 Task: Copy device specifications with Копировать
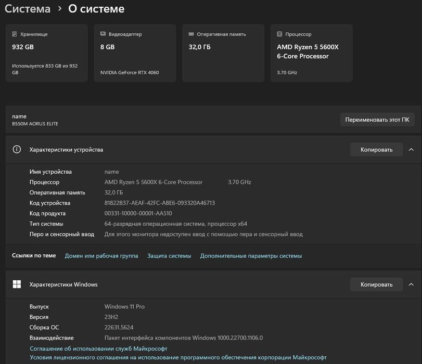pyautogui.click(x=376, y=150)
